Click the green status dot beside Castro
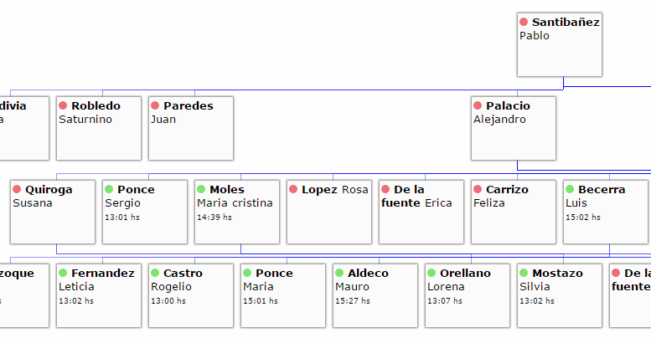The image size is (651, 343). pos(155,273)
